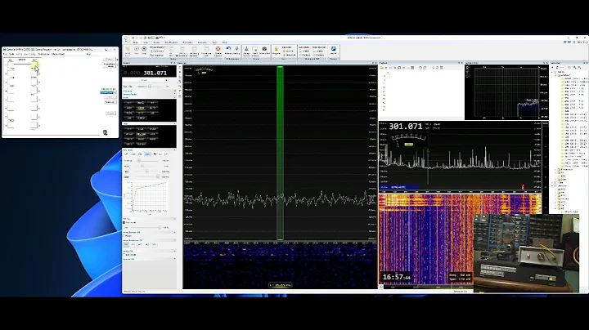
Task: Open the Tools ribbon tab
Action: pos(215,42)
